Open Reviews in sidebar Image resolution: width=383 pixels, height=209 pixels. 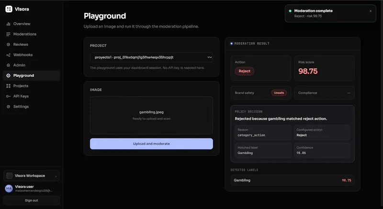pos(31,44)
